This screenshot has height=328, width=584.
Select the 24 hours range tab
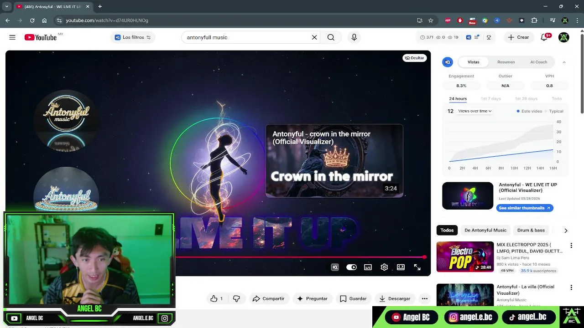pos(458,98)
